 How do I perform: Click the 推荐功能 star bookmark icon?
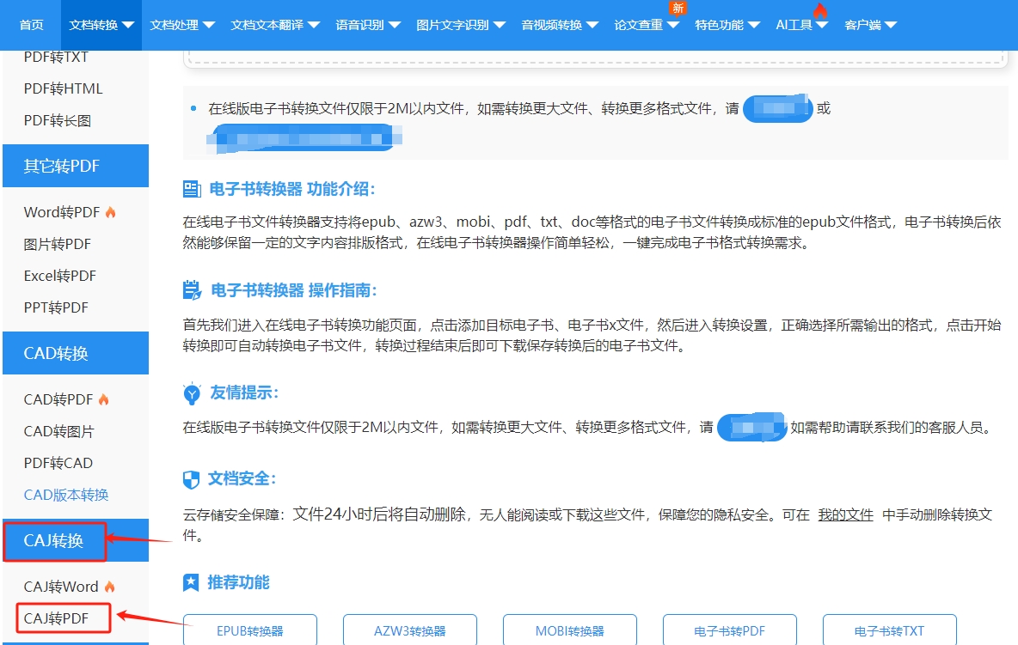[x=191, y=582]
